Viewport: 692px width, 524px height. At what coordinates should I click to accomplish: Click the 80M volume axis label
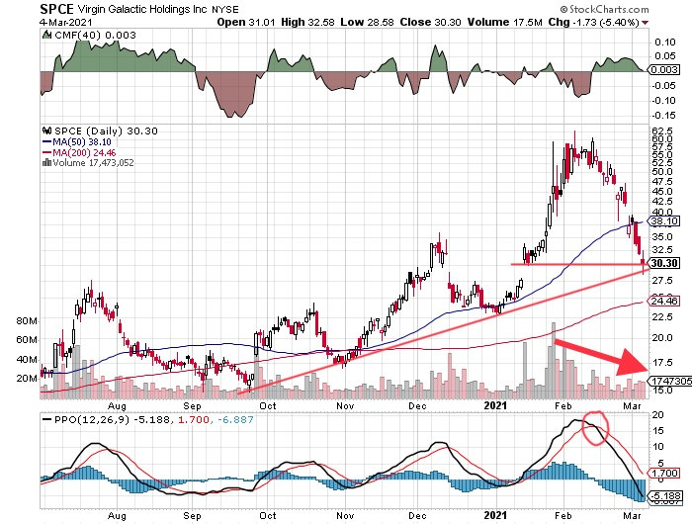[x=27, y=321]
